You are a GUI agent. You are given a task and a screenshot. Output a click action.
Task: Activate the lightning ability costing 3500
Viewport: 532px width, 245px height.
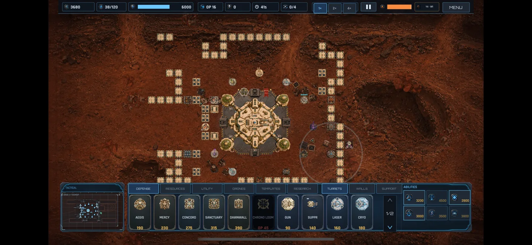437,213
